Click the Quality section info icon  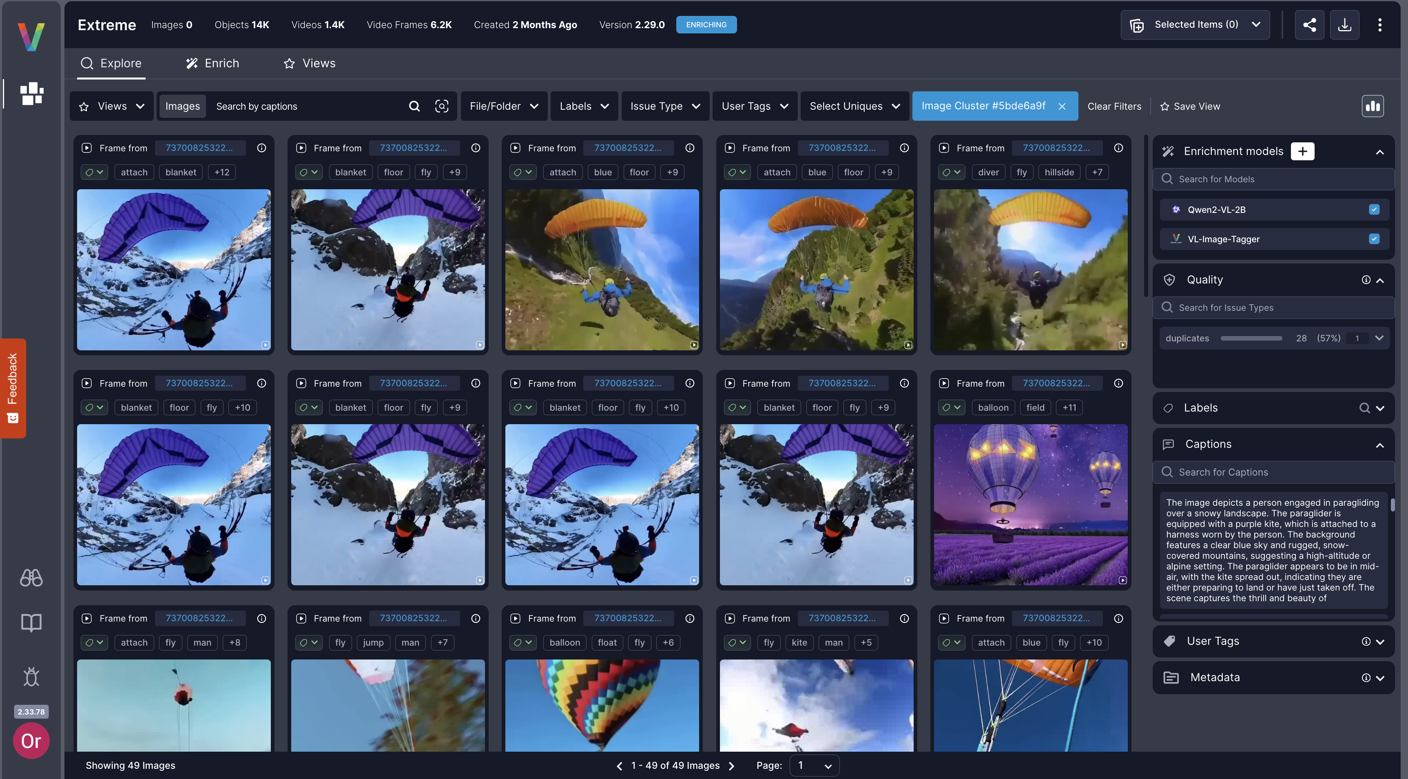pos(1366,279)
